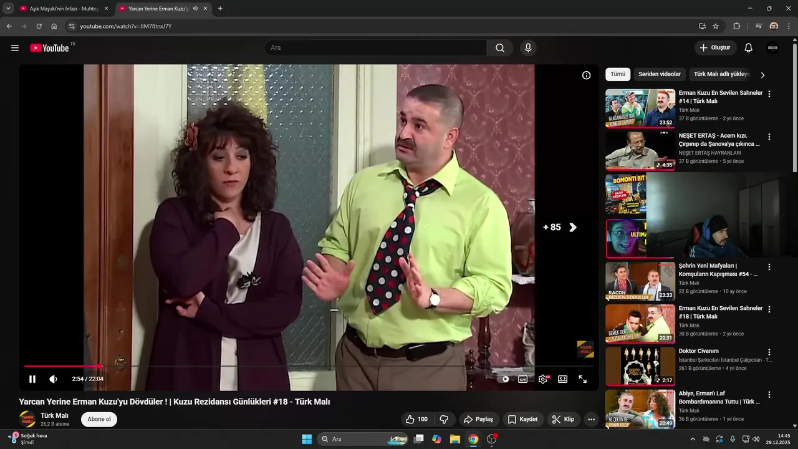Open options for Abiye, Erman'ı Laf video

pos(769,395)
